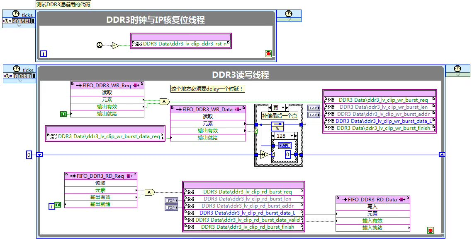The width and height of the screenshot is (472, 239).
Task: Click the round clock constant feeding the NOT gate
Action: coord(100,45)
